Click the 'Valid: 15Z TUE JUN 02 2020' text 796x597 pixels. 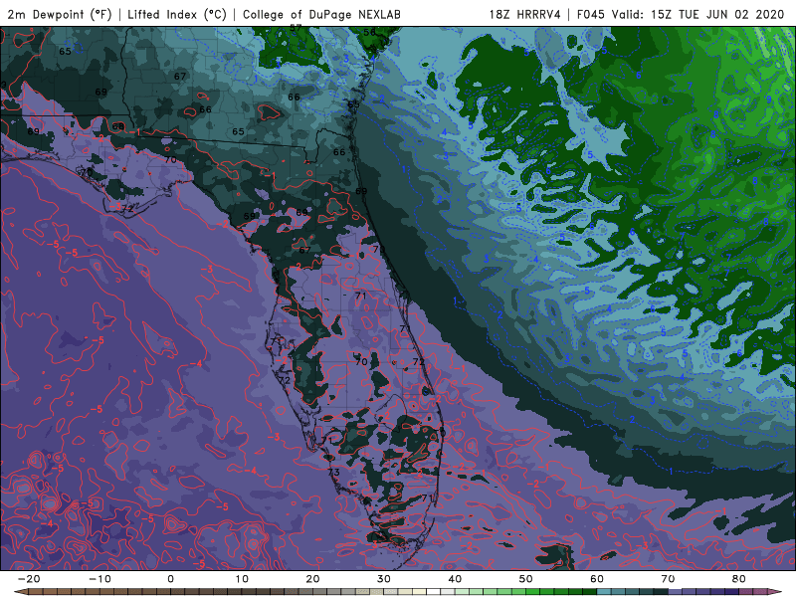[x=698, y=14]
